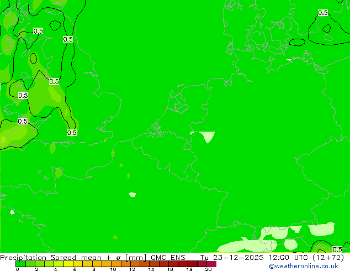Screen dimensions: 350x271
Task: Select the legend tick label '10'
Action: pos(113,269)
